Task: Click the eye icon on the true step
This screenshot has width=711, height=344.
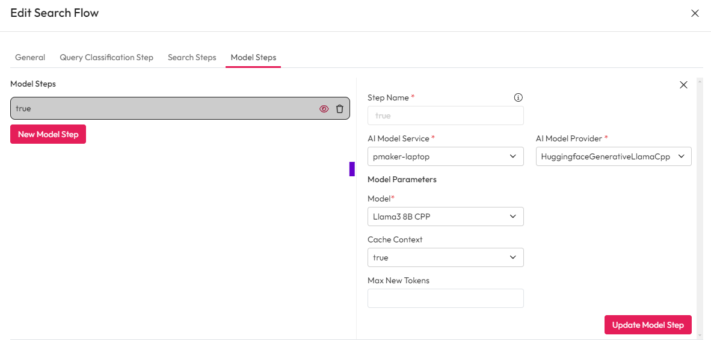Action: click(324, 109)
